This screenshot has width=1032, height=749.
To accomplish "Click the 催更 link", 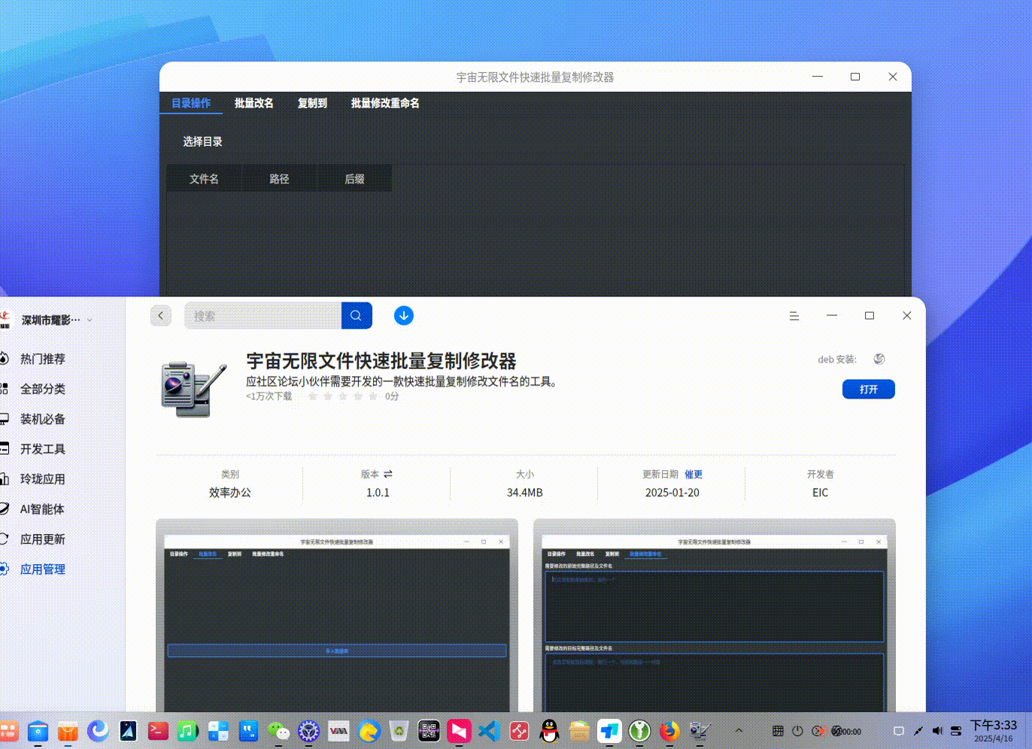I will point(694,475).
